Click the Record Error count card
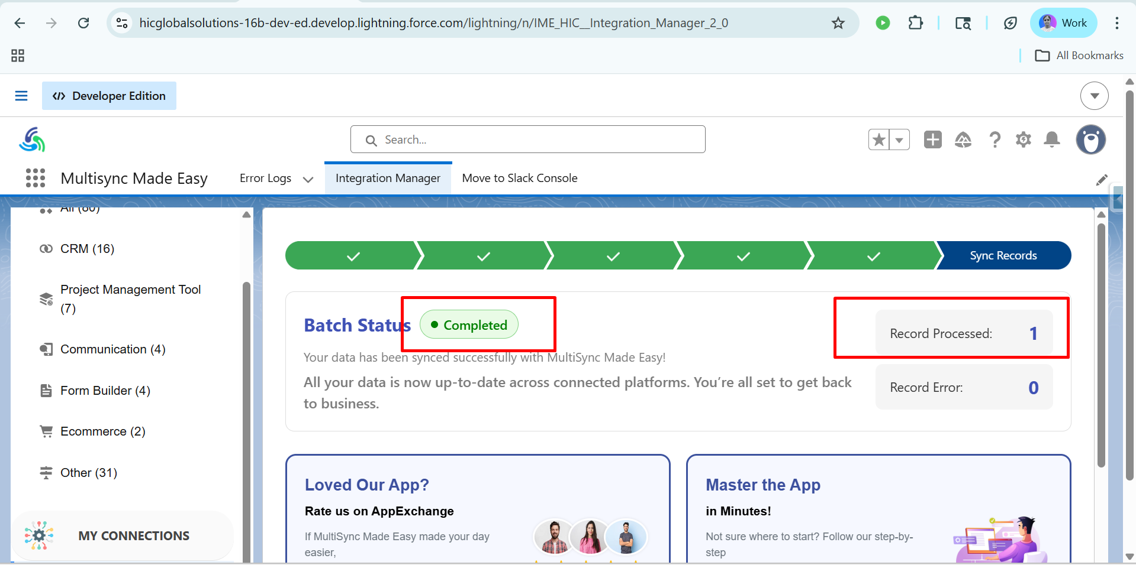 964,387
